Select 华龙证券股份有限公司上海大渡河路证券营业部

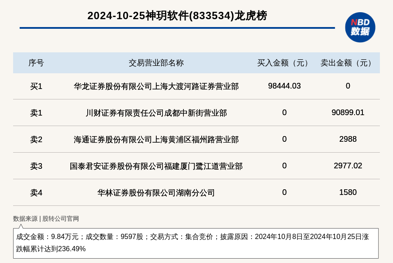click(x=156, y=86)
